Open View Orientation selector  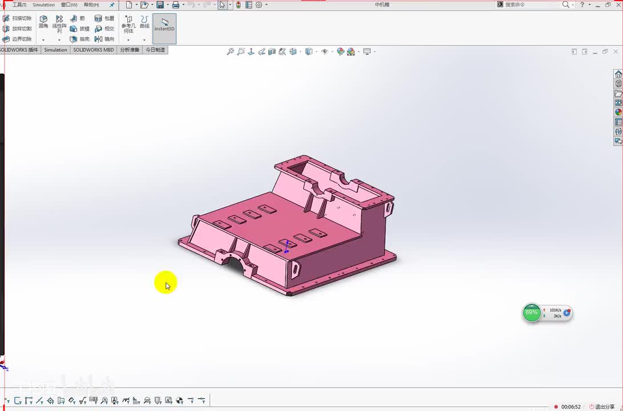tap(293, 51)
